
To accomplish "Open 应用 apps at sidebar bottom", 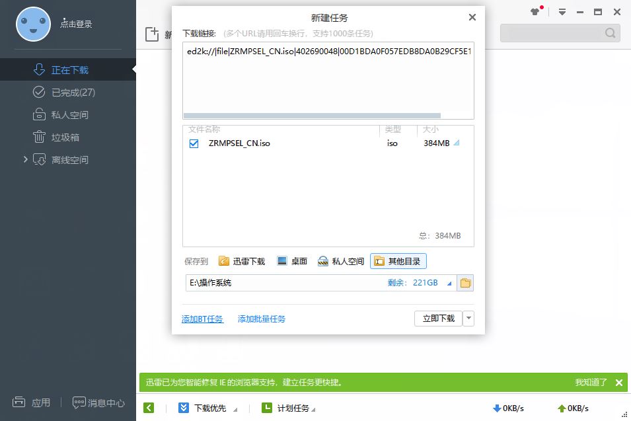I will tap(32, 402).
